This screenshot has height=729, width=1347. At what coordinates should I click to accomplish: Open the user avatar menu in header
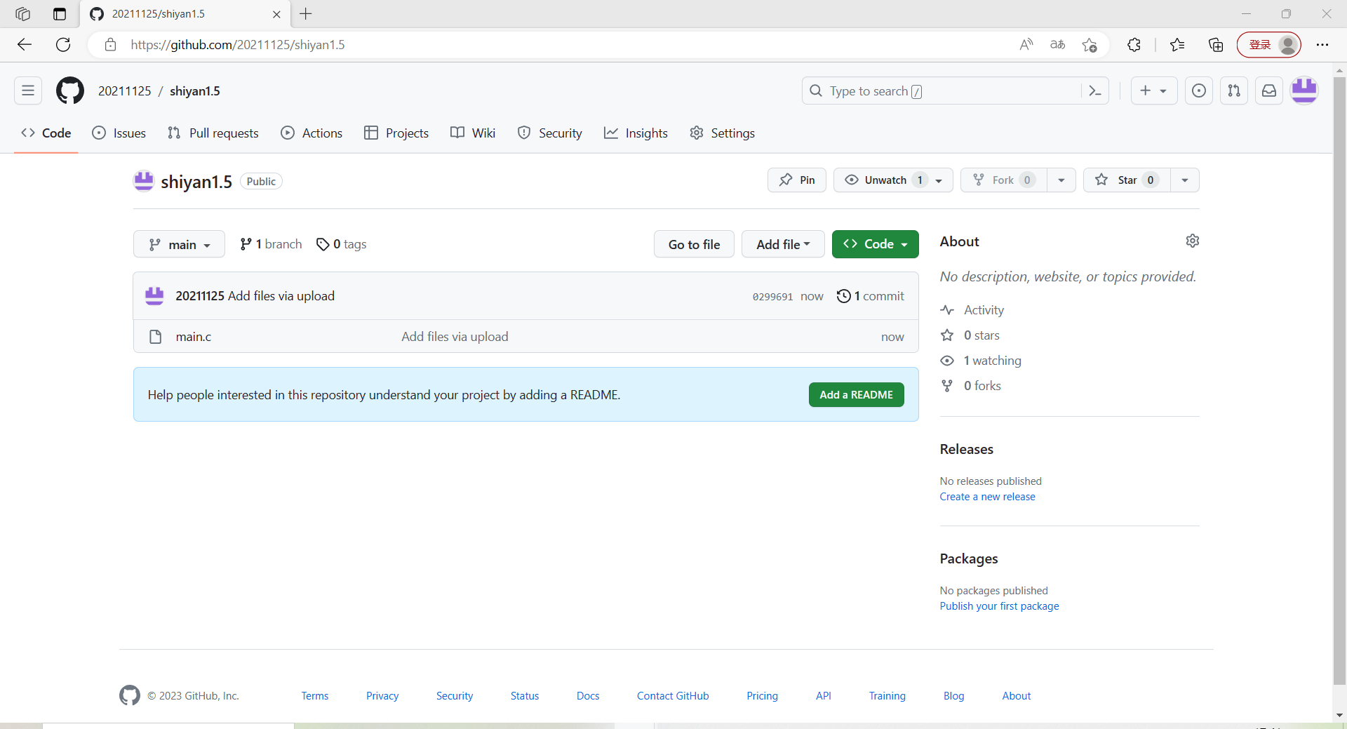point(1304,91)
